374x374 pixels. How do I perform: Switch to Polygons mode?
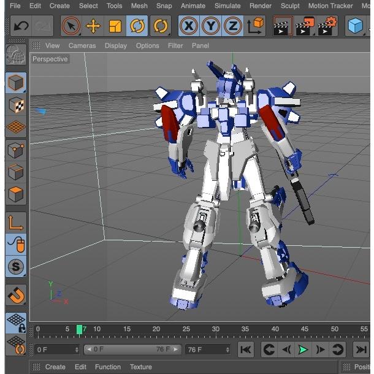pos(16,194)
